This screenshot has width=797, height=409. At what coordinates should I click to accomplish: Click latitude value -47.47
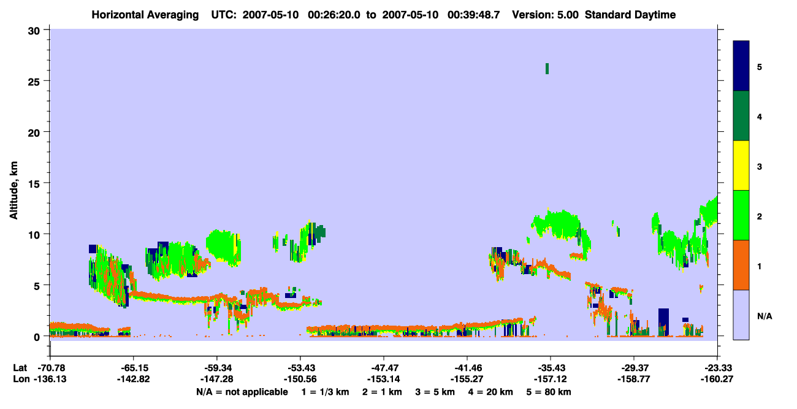(384, 368)
